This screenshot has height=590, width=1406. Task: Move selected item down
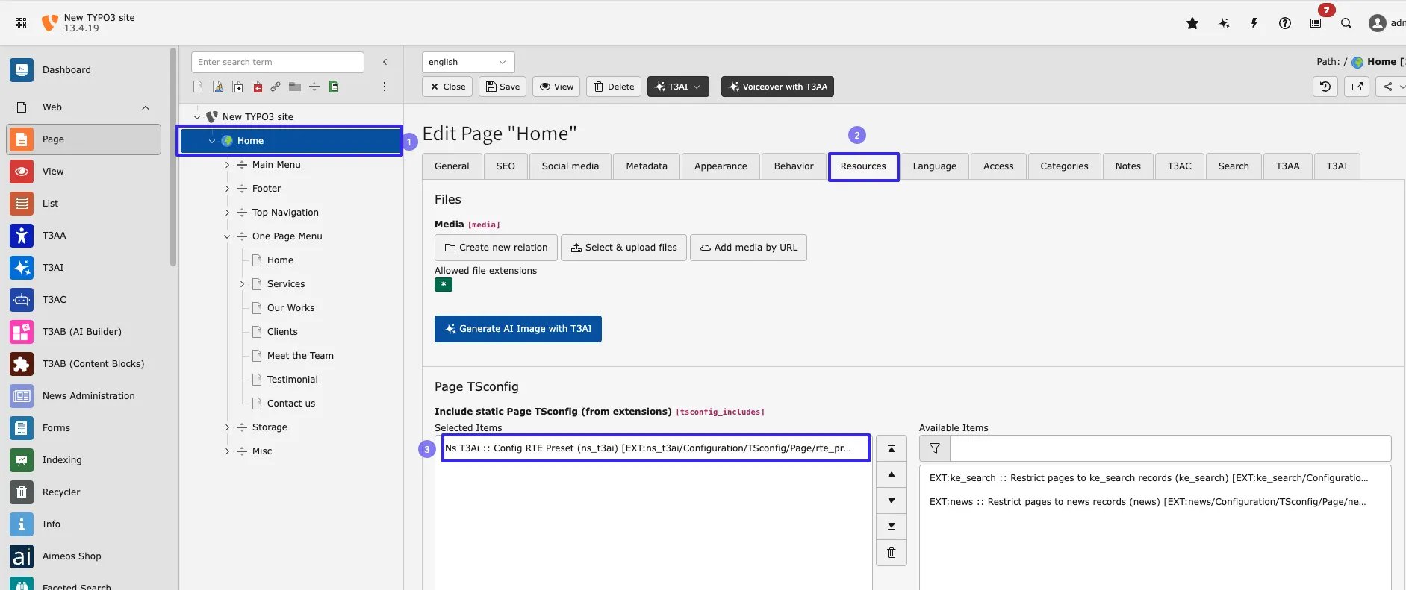coord(892,500)
